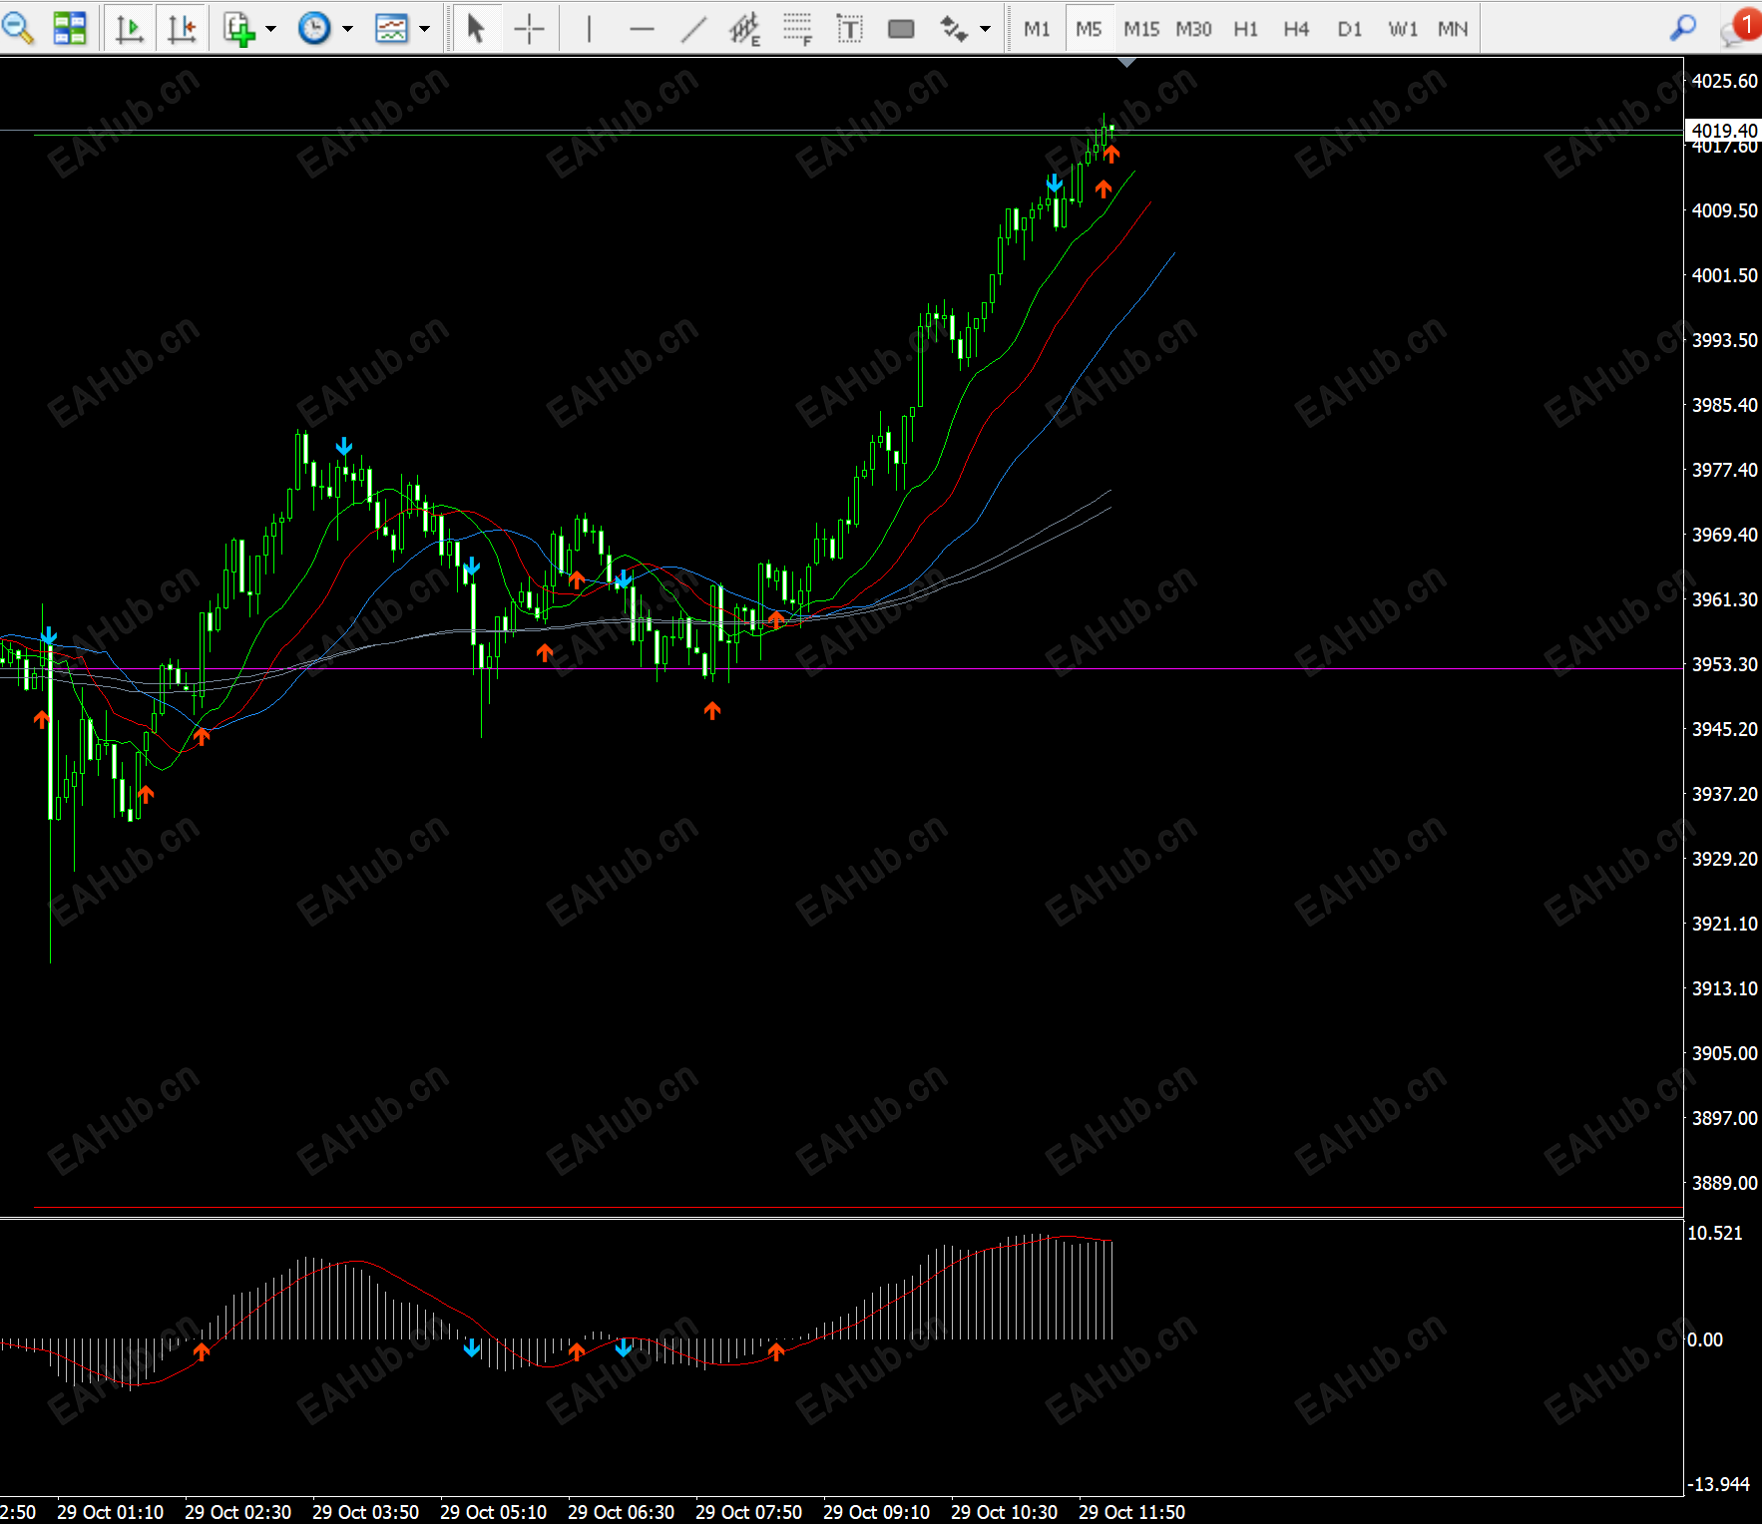The width and height of the screenshot is (1762, 1524).
Task: Select the Vertical Line drawing tool
Action: [590, 28]
